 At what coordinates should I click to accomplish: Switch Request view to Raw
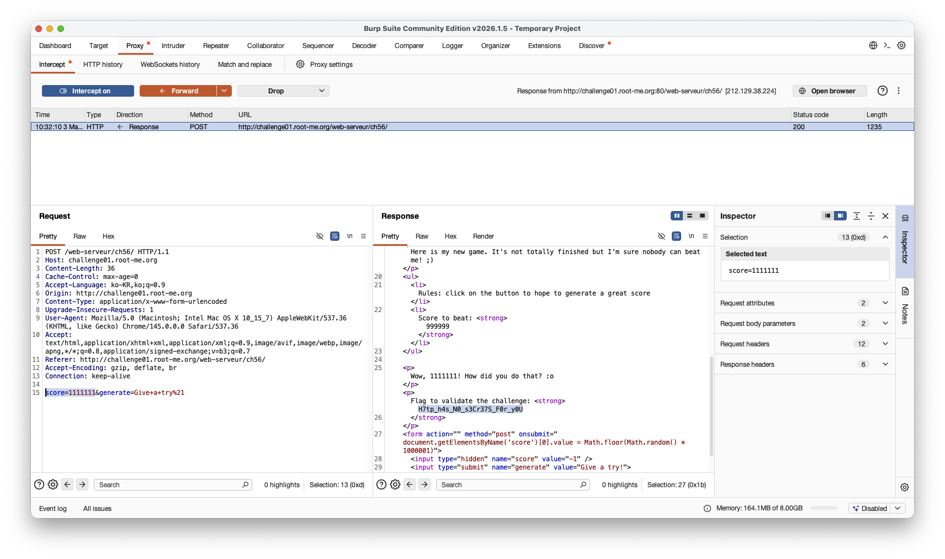coord(79,236)
